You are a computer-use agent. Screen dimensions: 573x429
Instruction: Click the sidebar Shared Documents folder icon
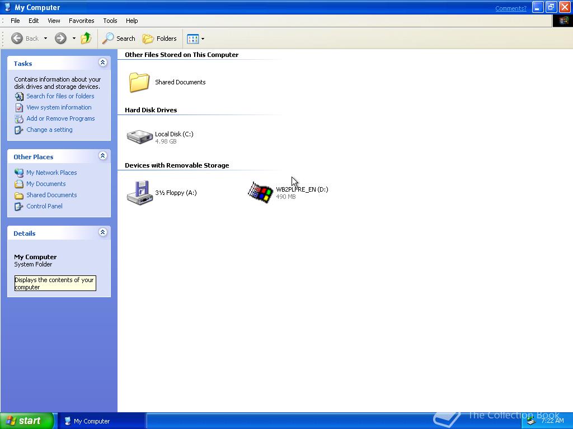point(19,196)
